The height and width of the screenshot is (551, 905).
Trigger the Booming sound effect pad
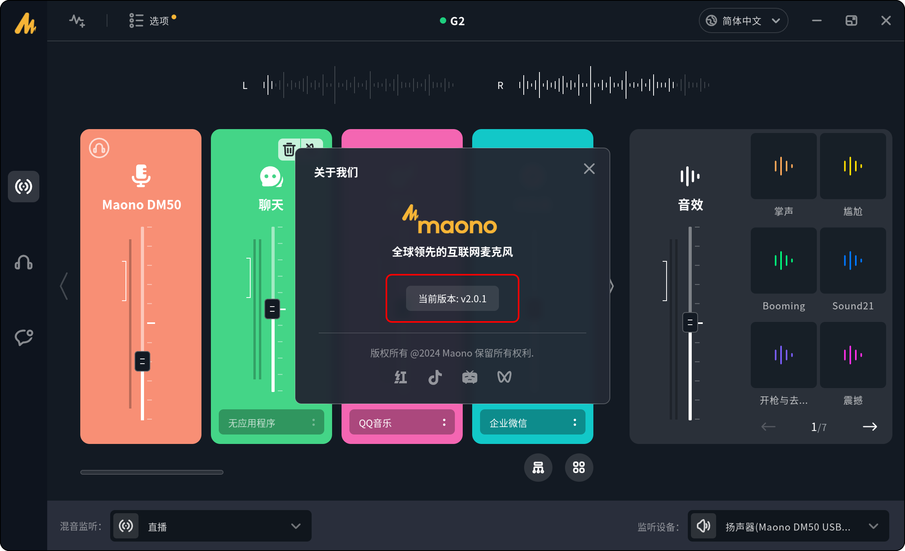(783, 261)
